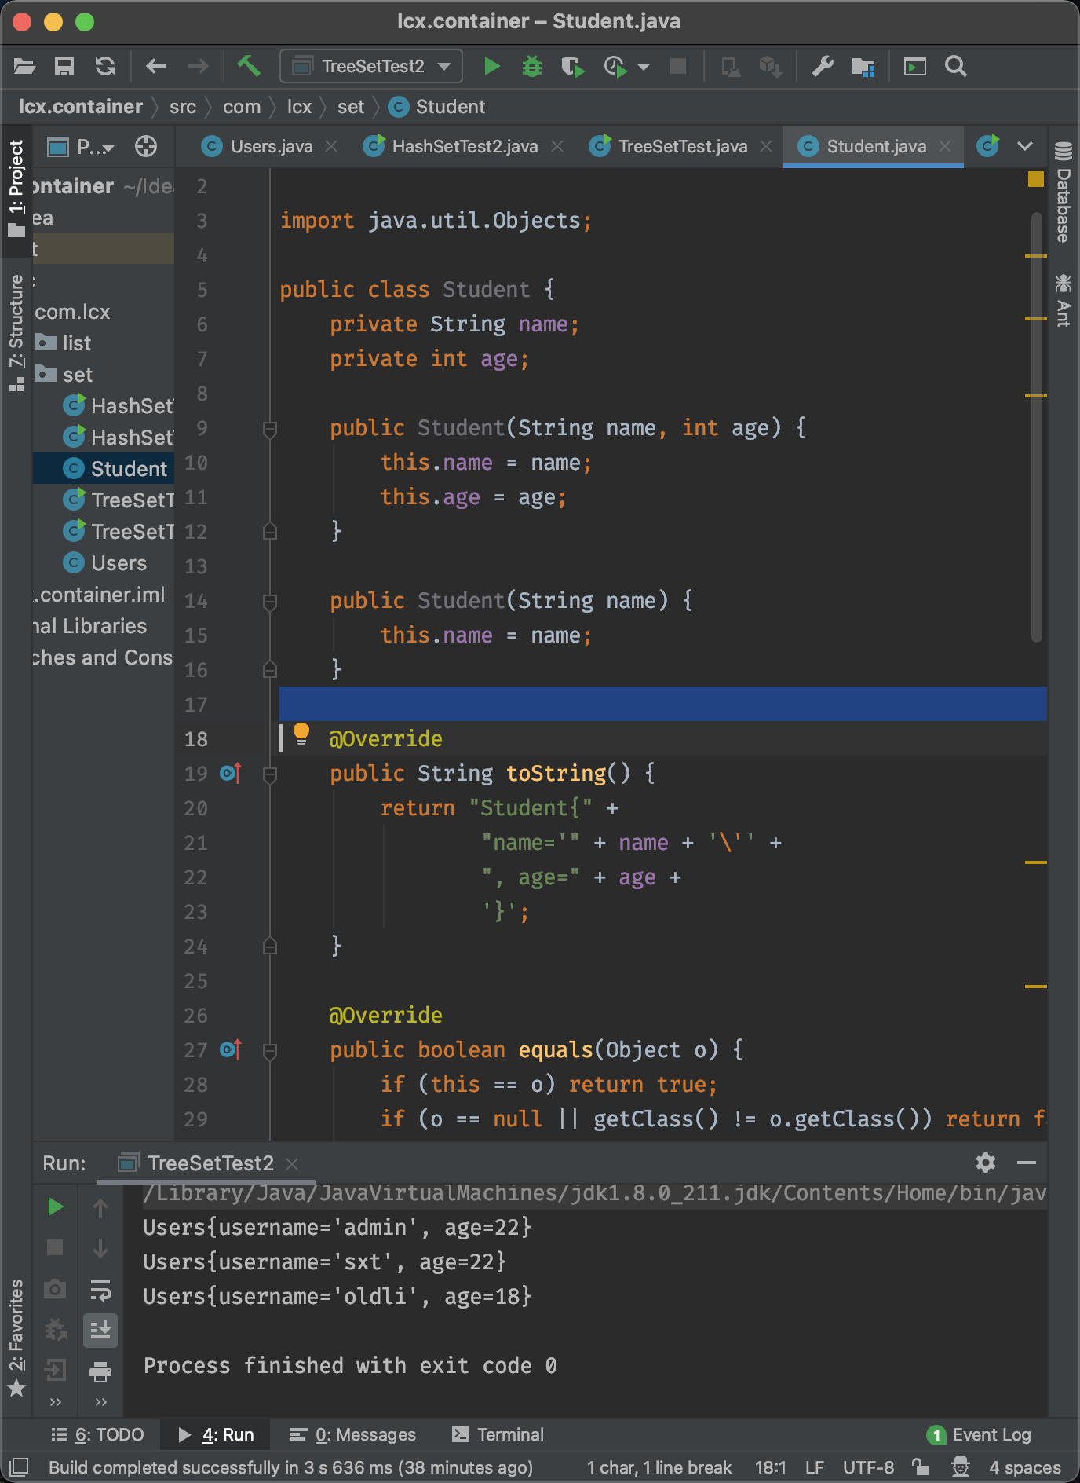Run with coverage shield icon
Image resolution: width=1080 pixels, height=1483 pixels.
[x=573, y=66]
